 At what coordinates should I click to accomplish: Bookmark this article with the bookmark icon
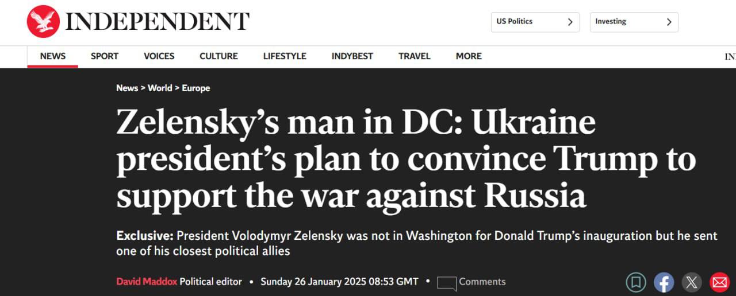635,282
